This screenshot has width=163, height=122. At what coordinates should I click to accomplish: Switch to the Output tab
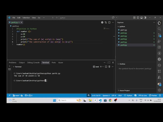(22, 63)
